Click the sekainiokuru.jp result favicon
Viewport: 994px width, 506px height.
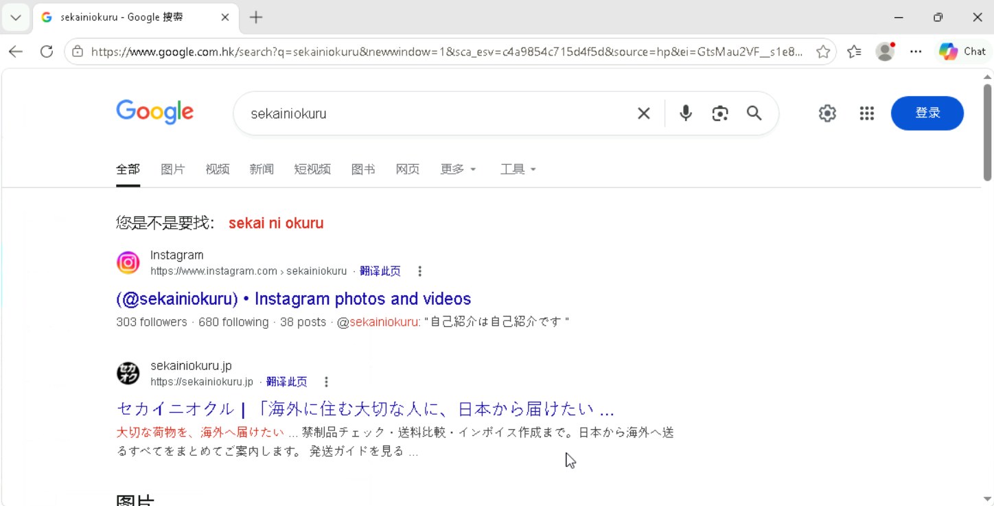128,373
